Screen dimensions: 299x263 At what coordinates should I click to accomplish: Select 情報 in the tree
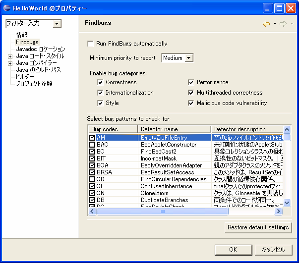pyautogui.click(x=22, y=35)
